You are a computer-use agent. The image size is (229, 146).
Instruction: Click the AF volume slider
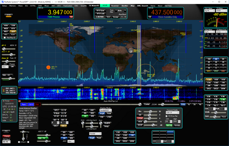[x=8, y=49]
